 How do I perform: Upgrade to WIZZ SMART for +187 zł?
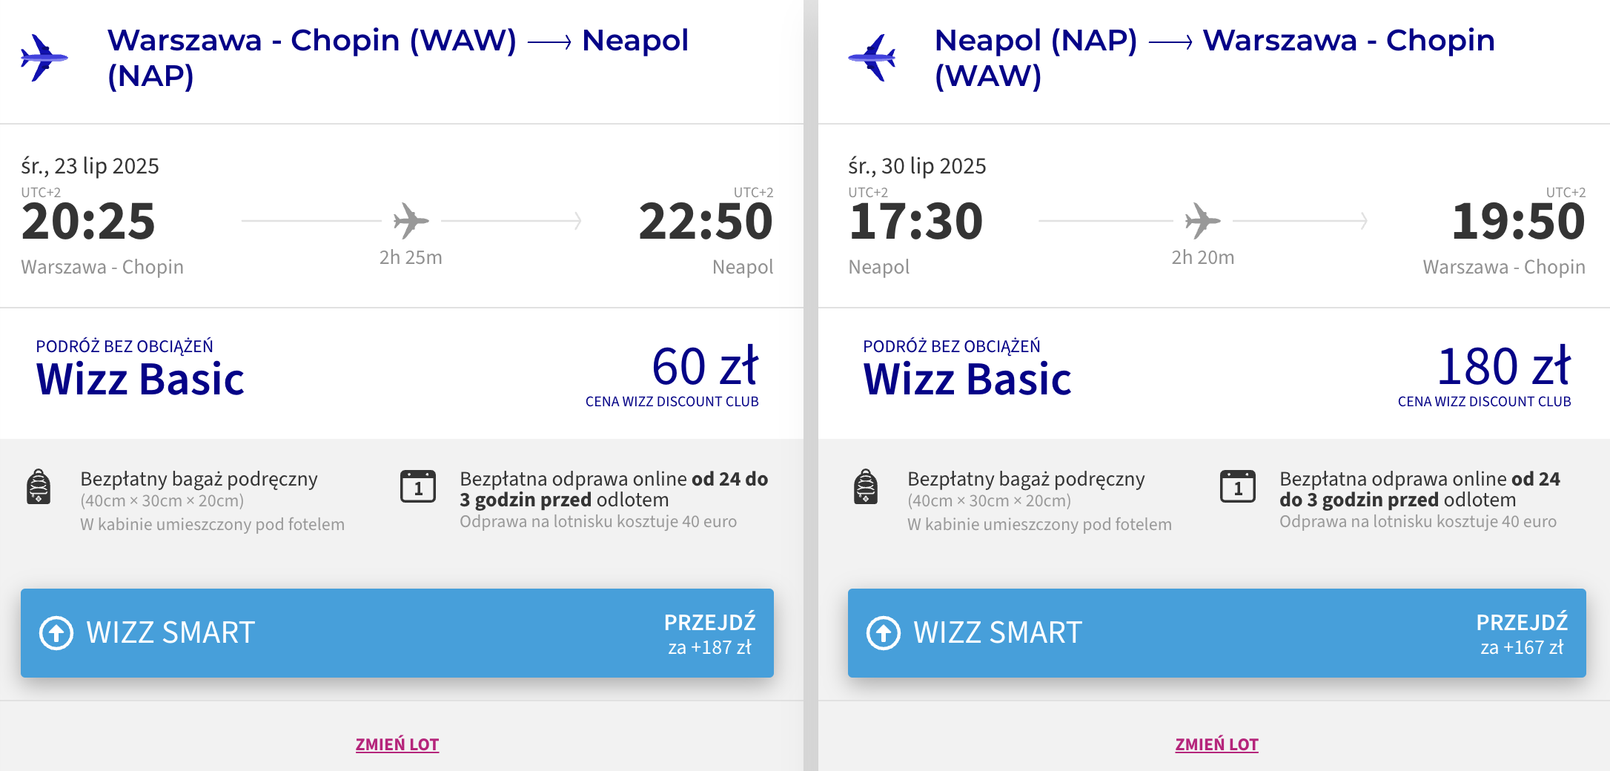pos(397,633)
